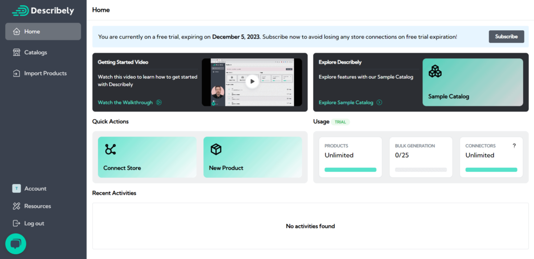Click the New Product box icon
The height and width of the screenshot is (259, 534).
point(216,149)
